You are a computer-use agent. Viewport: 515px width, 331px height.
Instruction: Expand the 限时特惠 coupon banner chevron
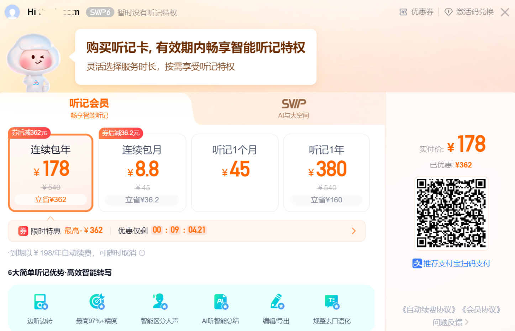pos(354,231)
